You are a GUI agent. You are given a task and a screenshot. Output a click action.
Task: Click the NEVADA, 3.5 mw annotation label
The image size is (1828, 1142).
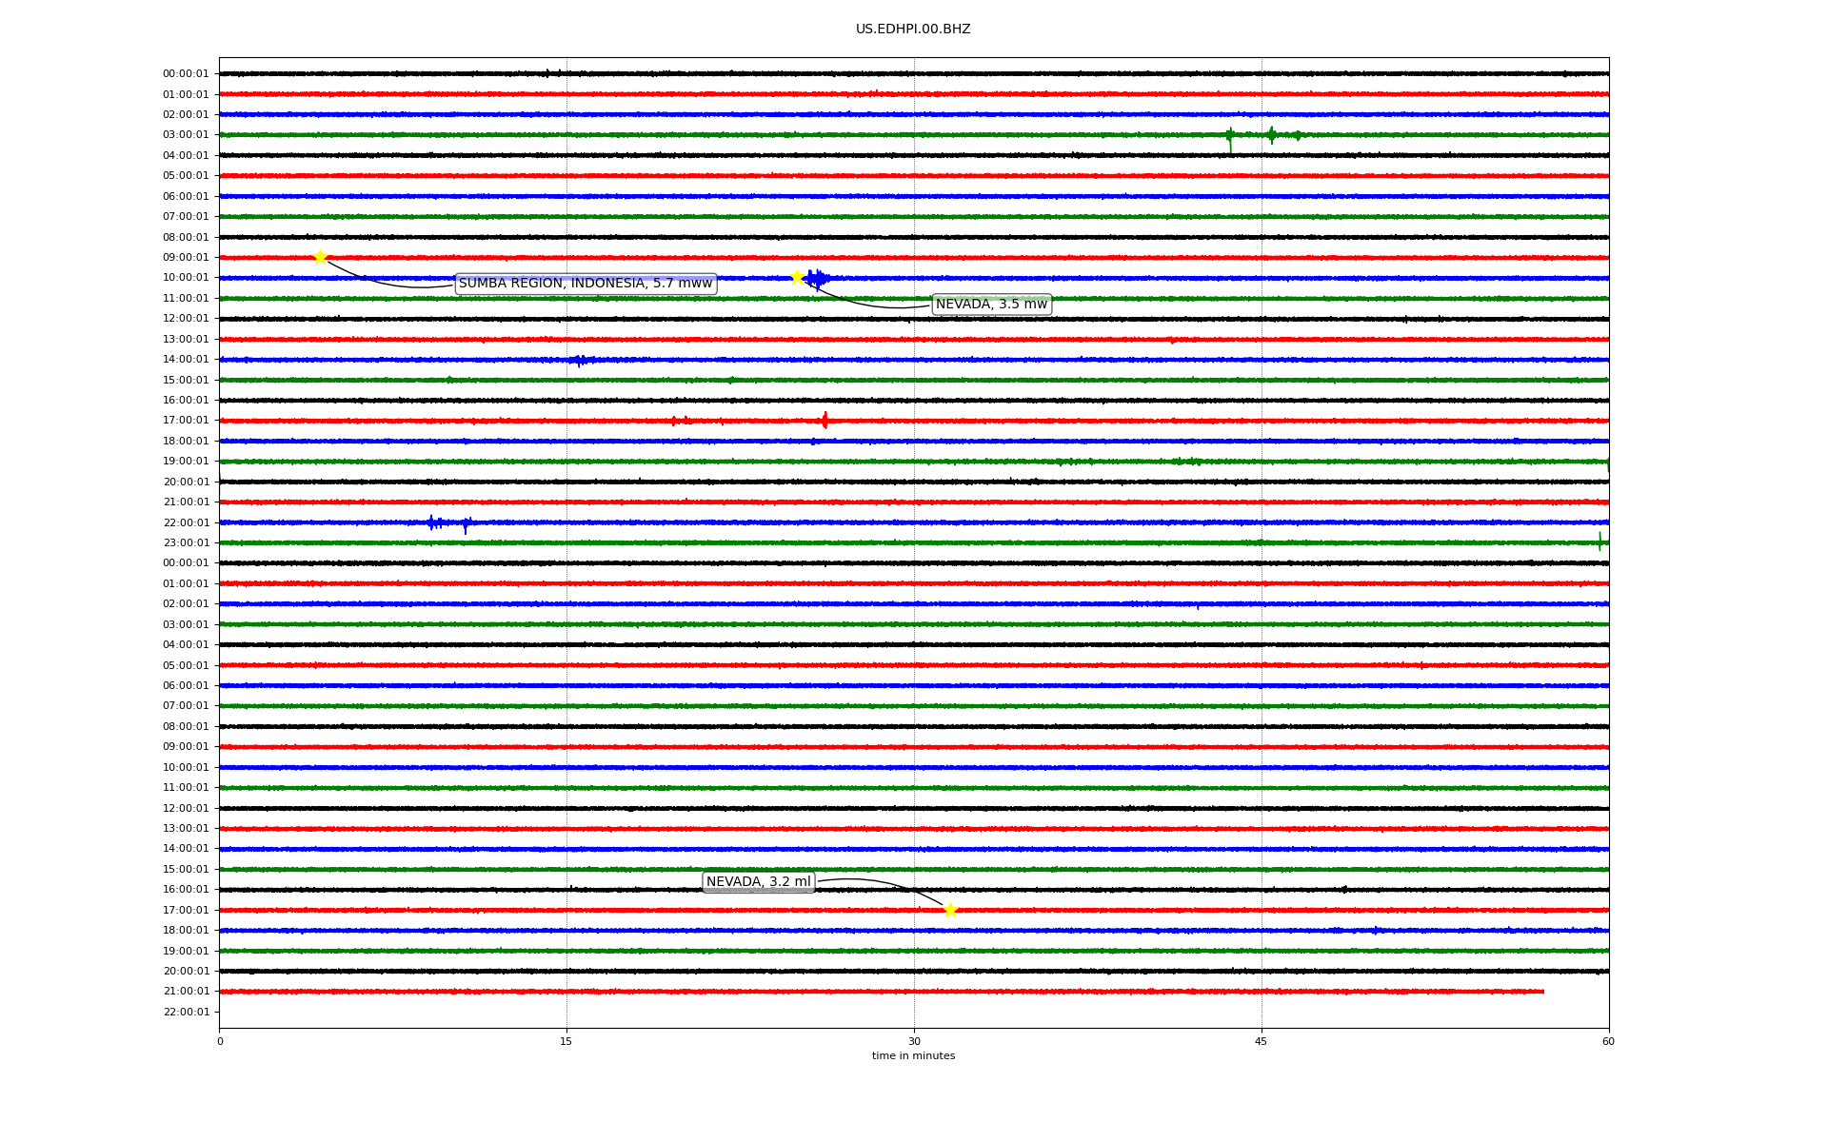(x=991, y=305)
